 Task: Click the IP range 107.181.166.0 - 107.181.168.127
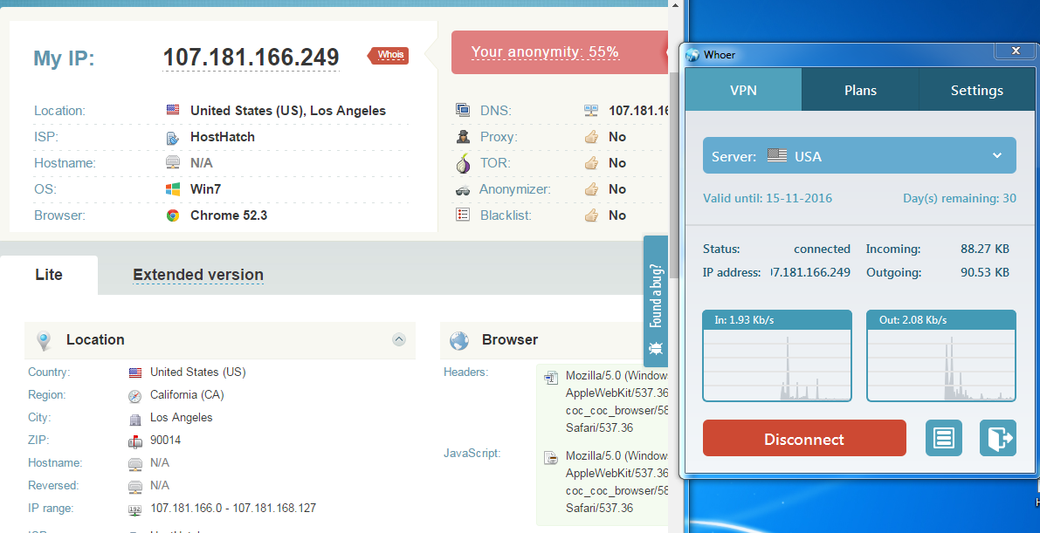pyautogui.click(x=233, y=509)
